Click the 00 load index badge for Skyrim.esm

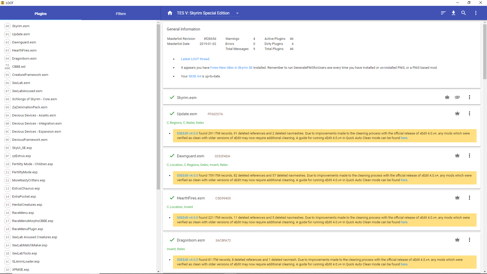tap(7, 26)
